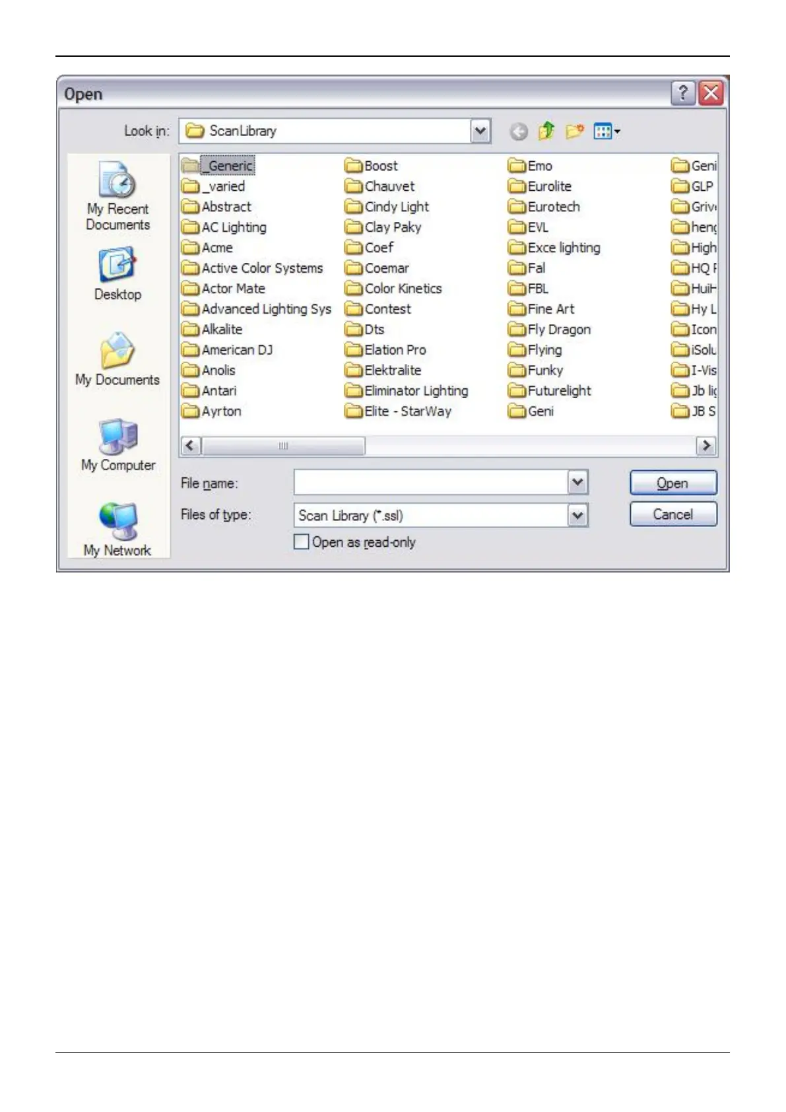Click the Up One Level folder icon
Viewport: 786px width, 1112px height.
(546, 131)
